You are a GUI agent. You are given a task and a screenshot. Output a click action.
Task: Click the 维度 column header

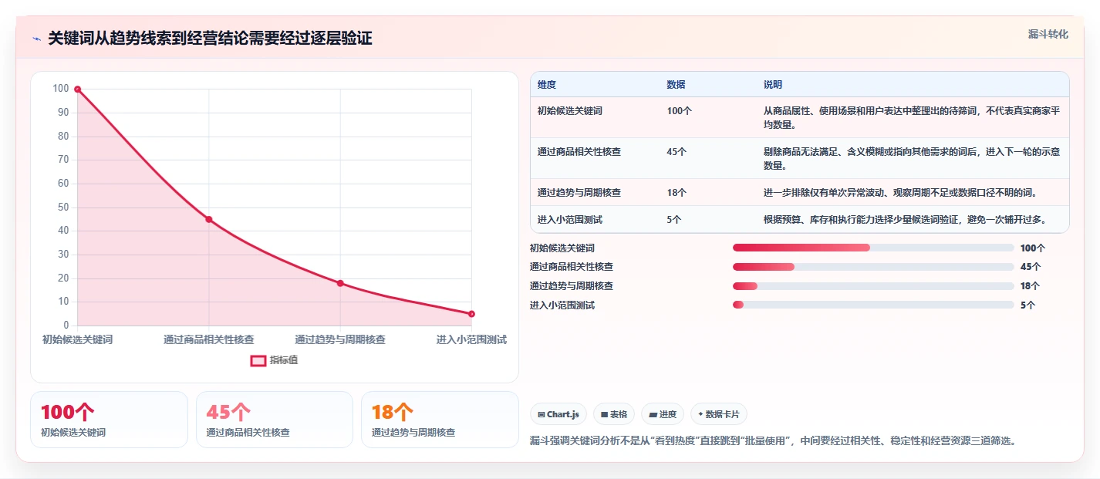tap(547, 84)
